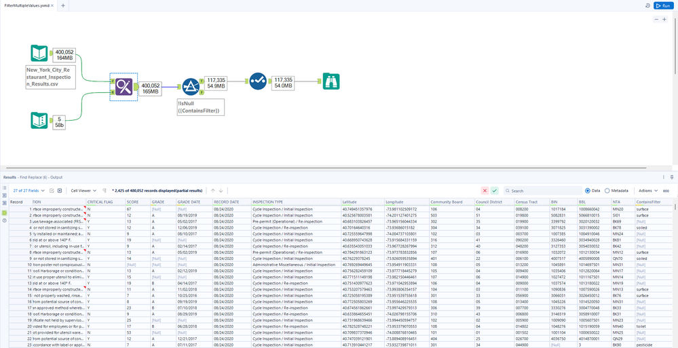Image resolution: width=678 pixels, height=348 pixels.
Task: Select the Data radio button
Action: 588,191
